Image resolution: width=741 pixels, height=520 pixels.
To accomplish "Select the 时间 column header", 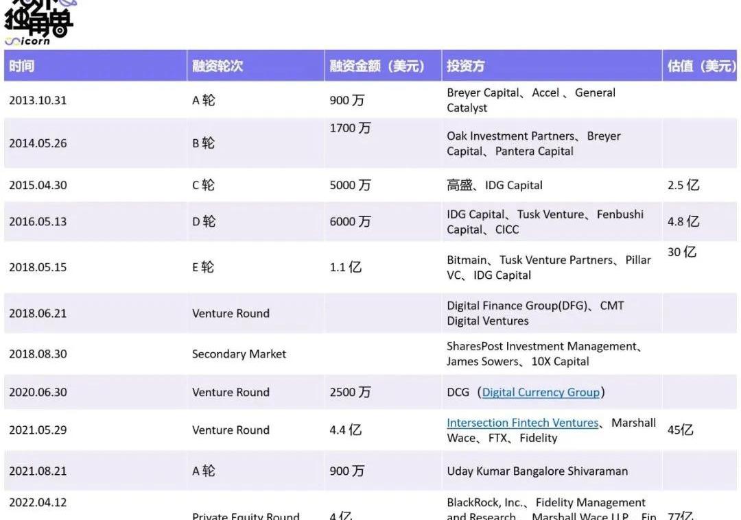I will tap(22, 66).
